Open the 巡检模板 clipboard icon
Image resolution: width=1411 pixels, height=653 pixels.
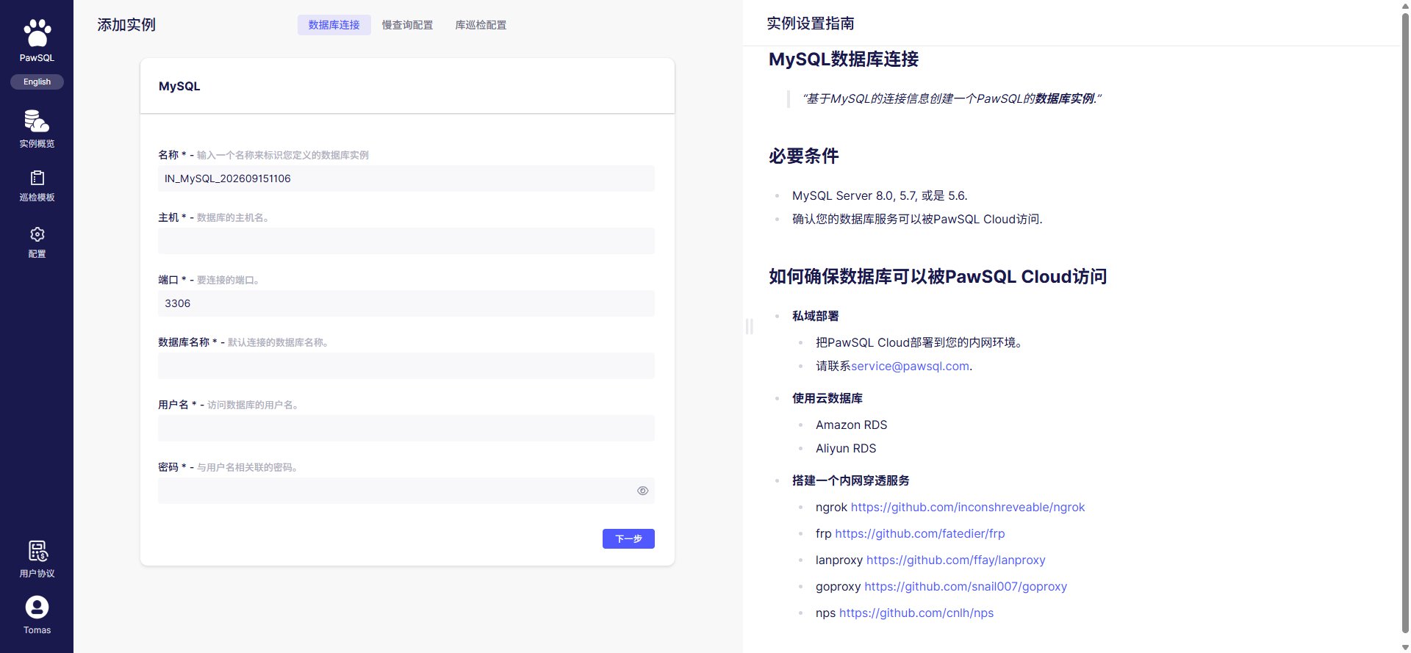click(37, 178)
